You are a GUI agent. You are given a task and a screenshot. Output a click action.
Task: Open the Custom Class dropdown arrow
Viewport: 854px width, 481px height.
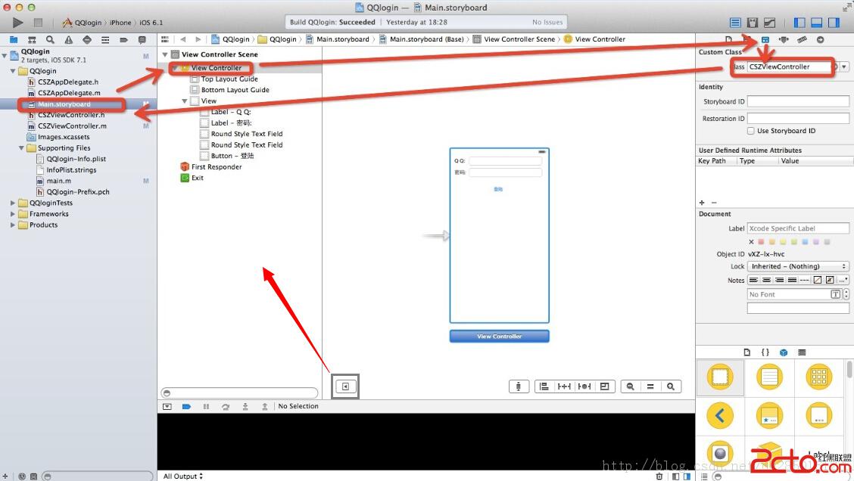(843, 67)
